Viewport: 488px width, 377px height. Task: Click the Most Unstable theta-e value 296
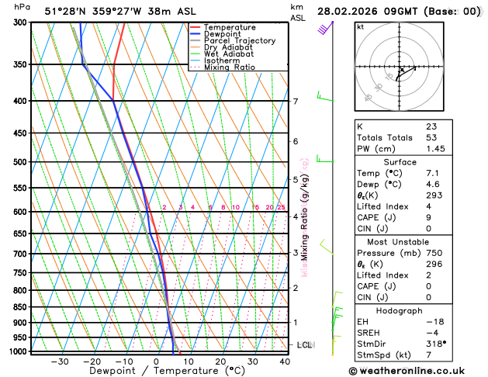click(434, 264)
